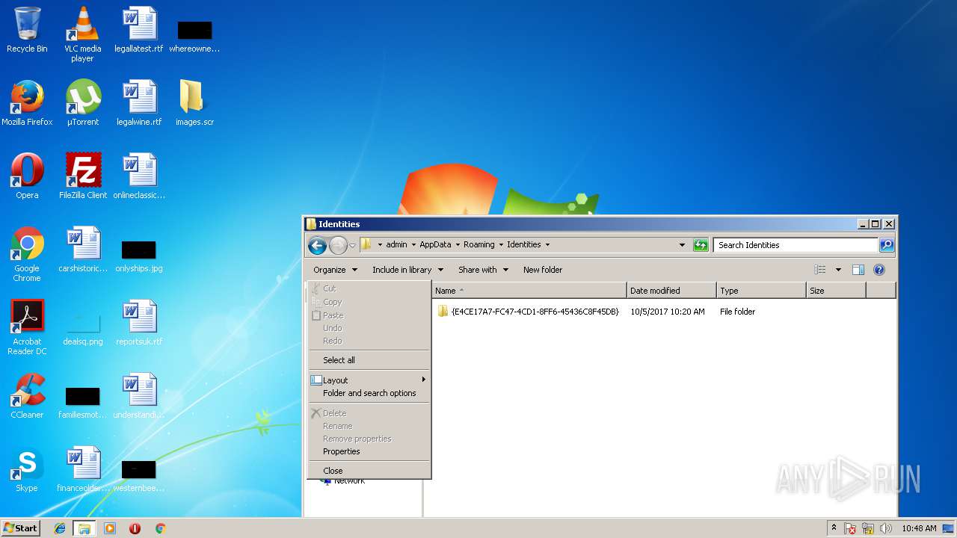Open Acrobat Reader DC shortcut

tap(27, 327)
